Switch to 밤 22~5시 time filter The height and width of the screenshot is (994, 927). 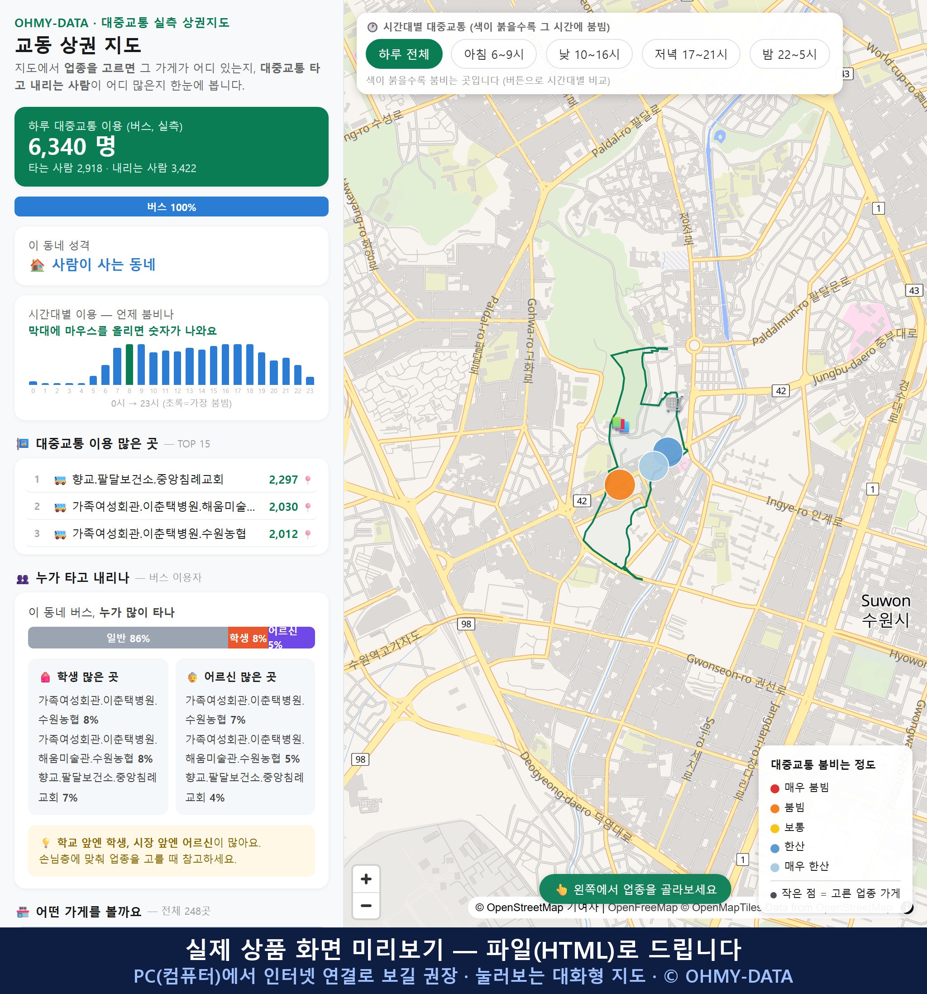(789, 54)
